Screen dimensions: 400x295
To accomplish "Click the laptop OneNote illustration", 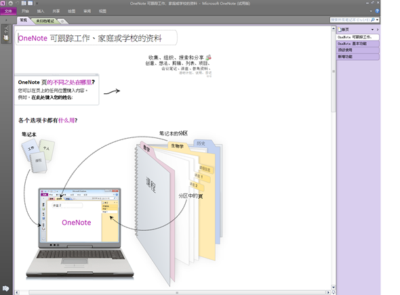I will click(80, 233).
